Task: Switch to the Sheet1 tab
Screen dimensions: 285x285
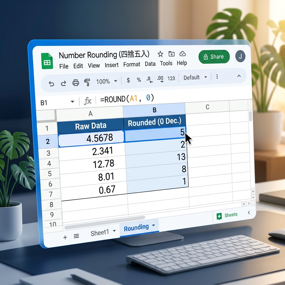Action: (100, 233)
